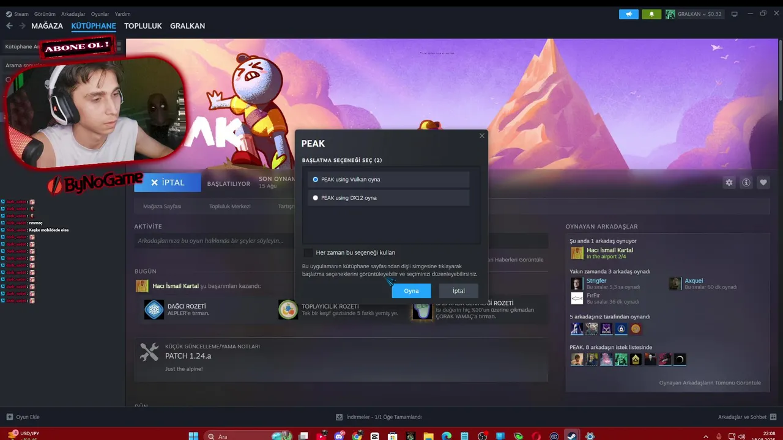783x440 pixels.
Task: Open Microsoft Edge from the taskbar
Action: tap(447, 436)
